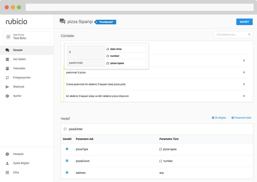Viewport: 257px width, 182px height.
Task: Uncheck Gerekli checkbox for pizzaType
Action: click(67, 149)
